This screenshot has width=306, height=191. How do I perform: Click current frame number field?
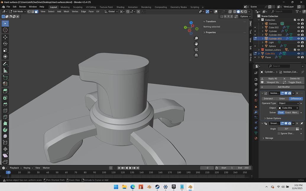(207, 168)
